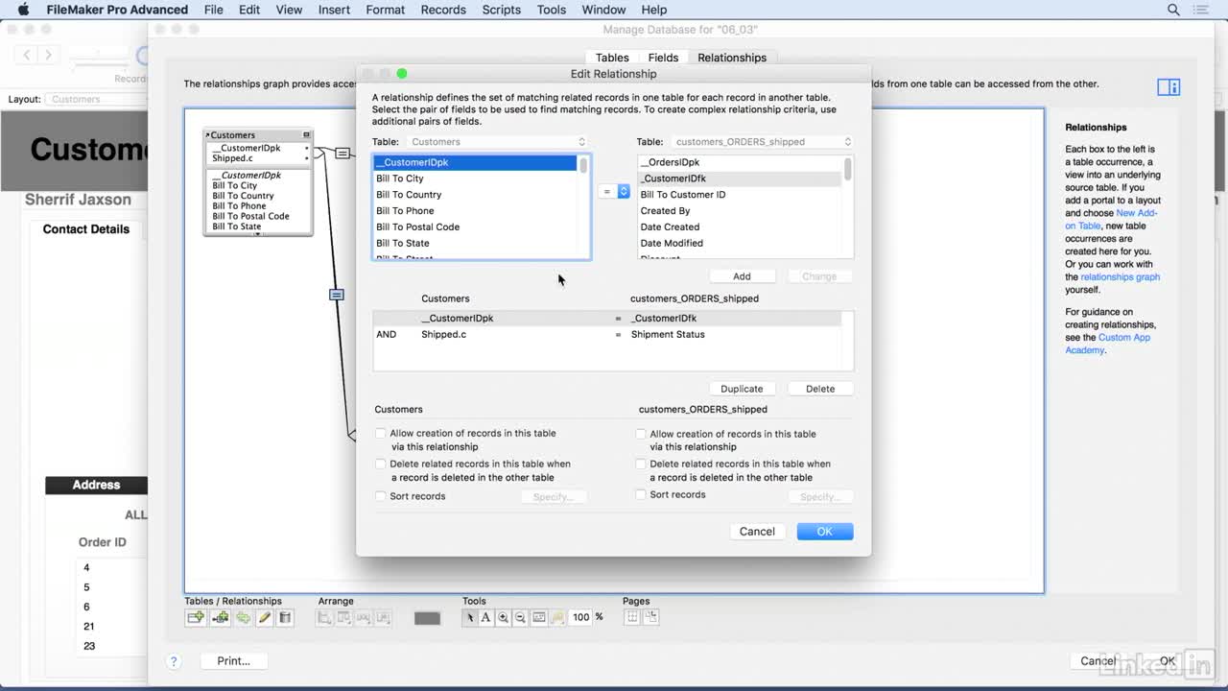Enable Sort records for customers_ORDERS_shipped

coord(641,495)
